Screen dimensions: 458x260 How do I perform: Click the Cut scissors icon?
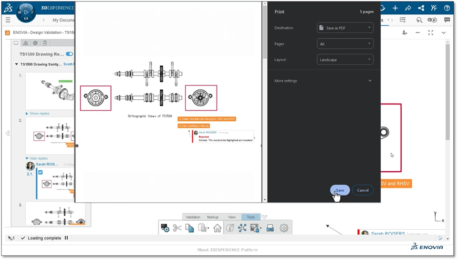(x=177, y=228)
